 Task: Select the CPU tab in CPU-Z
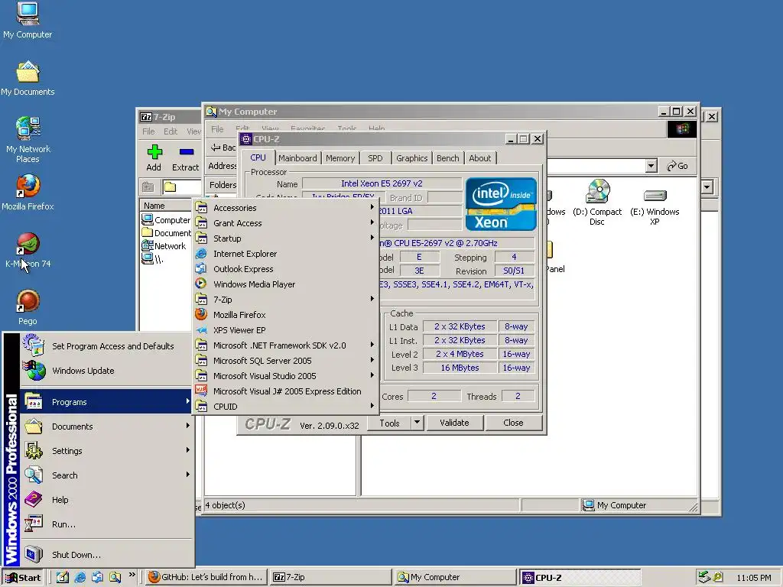[258, 157]
